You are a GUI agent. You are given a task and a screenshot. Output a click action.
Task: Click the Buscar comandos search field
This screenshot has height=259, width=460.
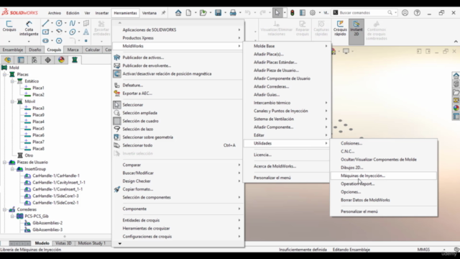pyautogui.click(x=363, y=13)
